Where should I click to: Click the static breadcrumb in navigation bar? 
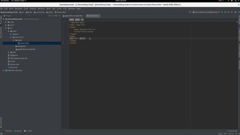[x=49, y=12]
